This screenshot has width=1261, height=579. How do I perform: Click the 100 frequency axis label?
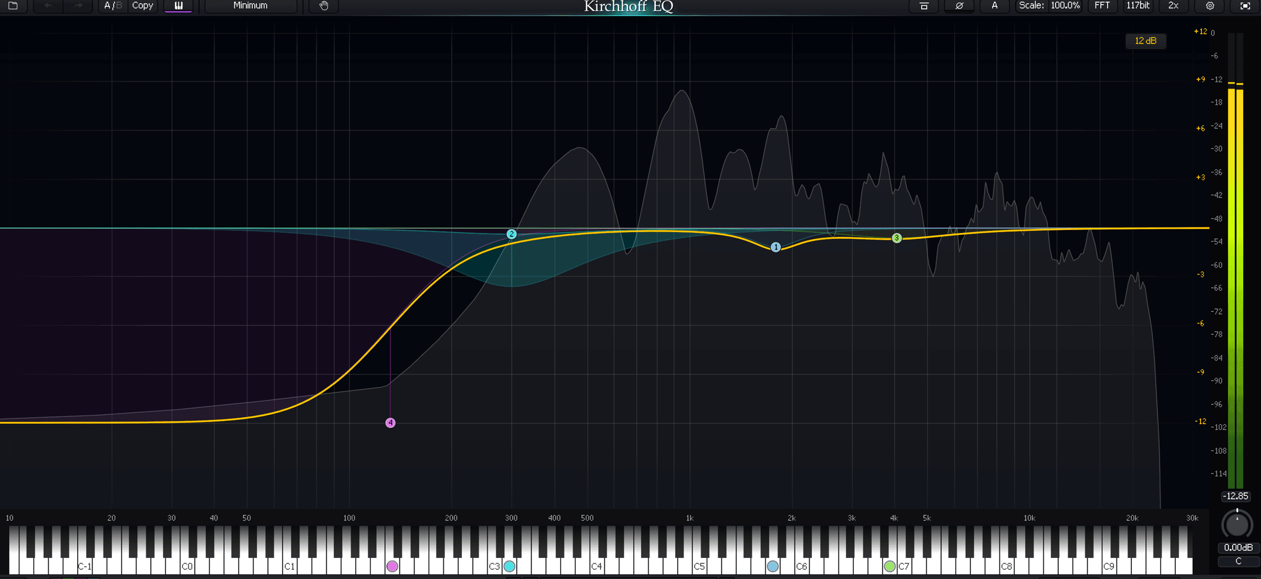pyautogui.click(x=349, y=518)
